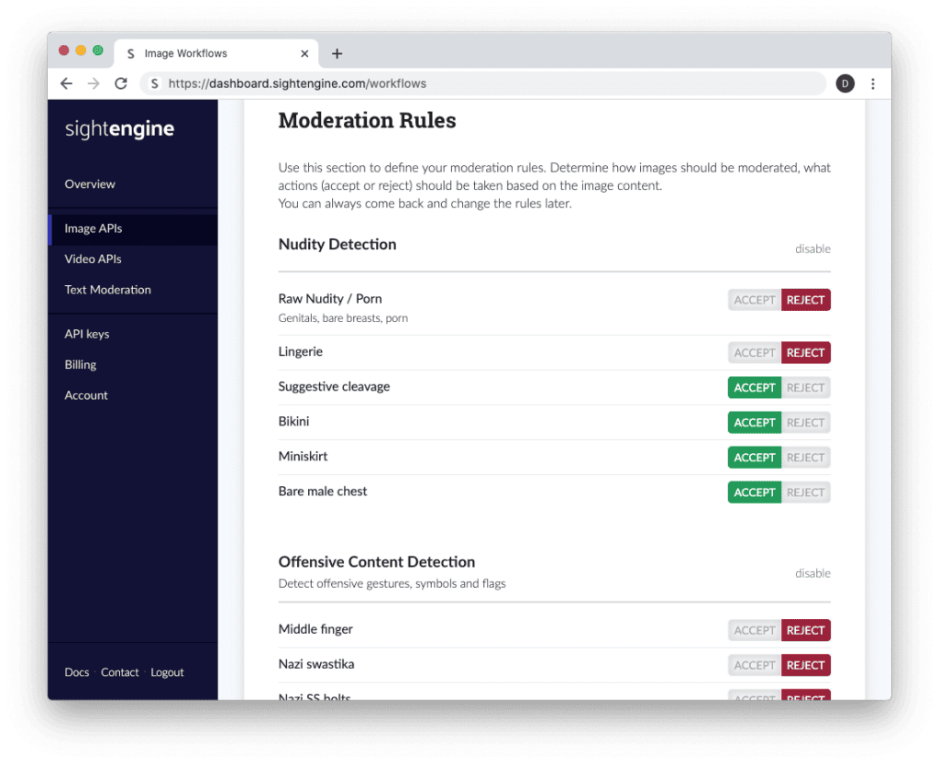
Task: Open Overview in the sidebar
Action: point(90,184)
